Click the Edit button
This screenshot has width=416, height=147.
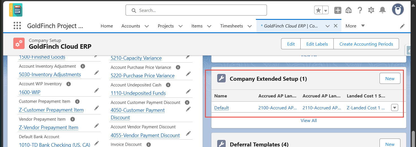click(x=291, y=44)
